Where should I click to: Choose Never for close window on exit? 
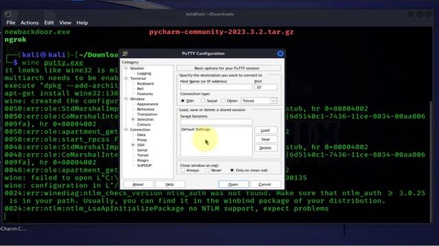207,170
